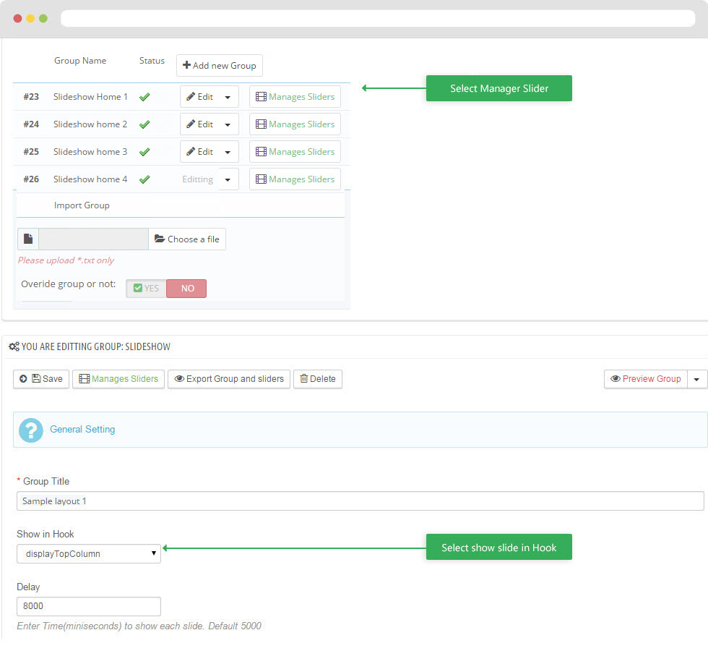Image resolution: width=708 pixels, height=651 pixels.
Task: Expand dropdown arrow next to Edit for group #23
Action: pyautogui.click(x=228, y=97)
